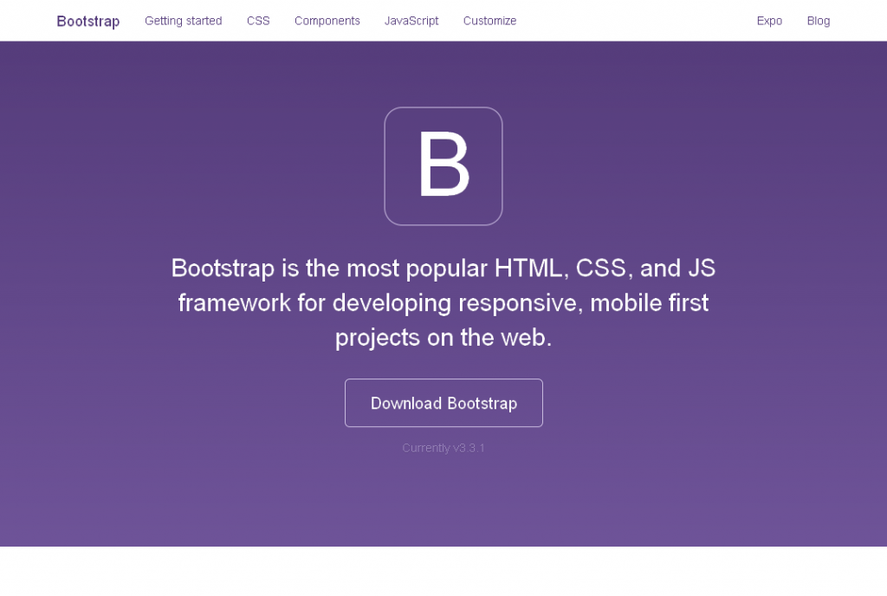Image resolution: width=887 pixels, height=596 pixels.
Task: Open the Getting started page
Action: tap(183, 21)
